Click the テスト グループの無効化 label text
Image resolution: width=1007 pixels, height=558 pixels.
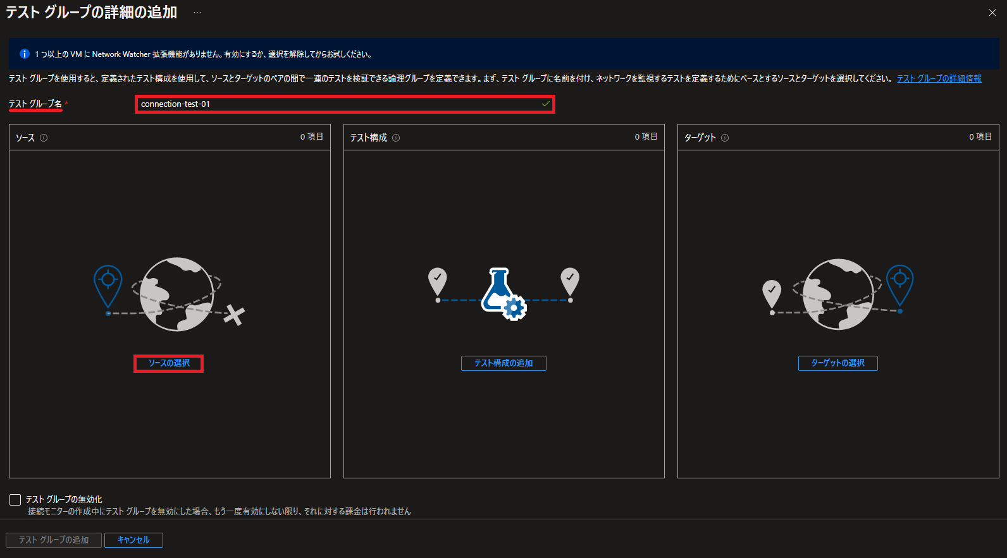(64, 499)
